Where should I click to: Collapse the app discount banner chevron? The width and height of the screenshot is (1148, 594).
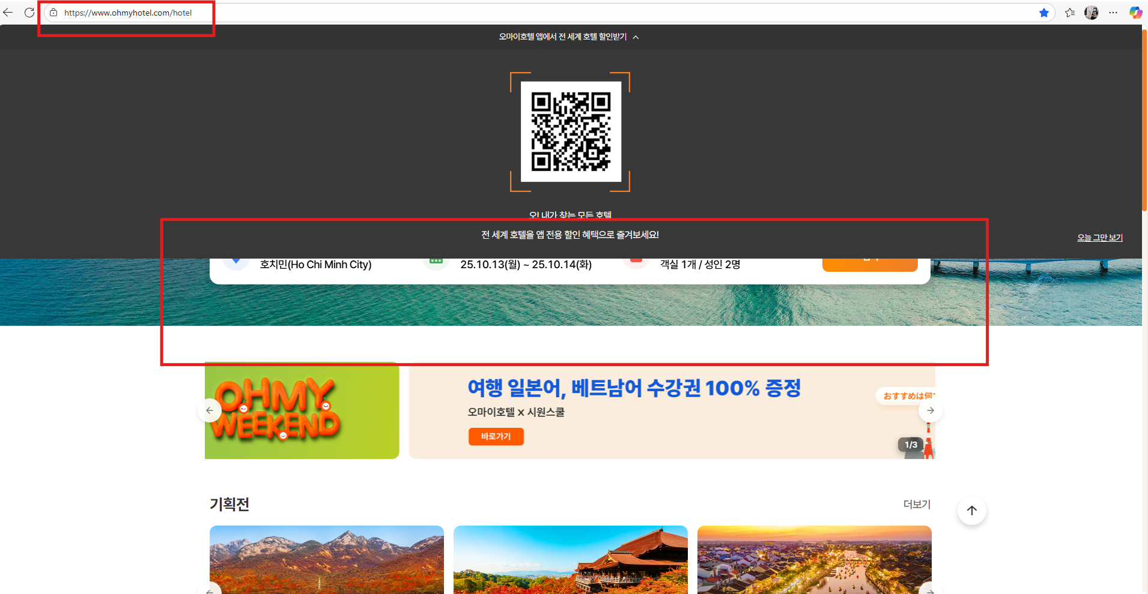click(x=636, y=37)
